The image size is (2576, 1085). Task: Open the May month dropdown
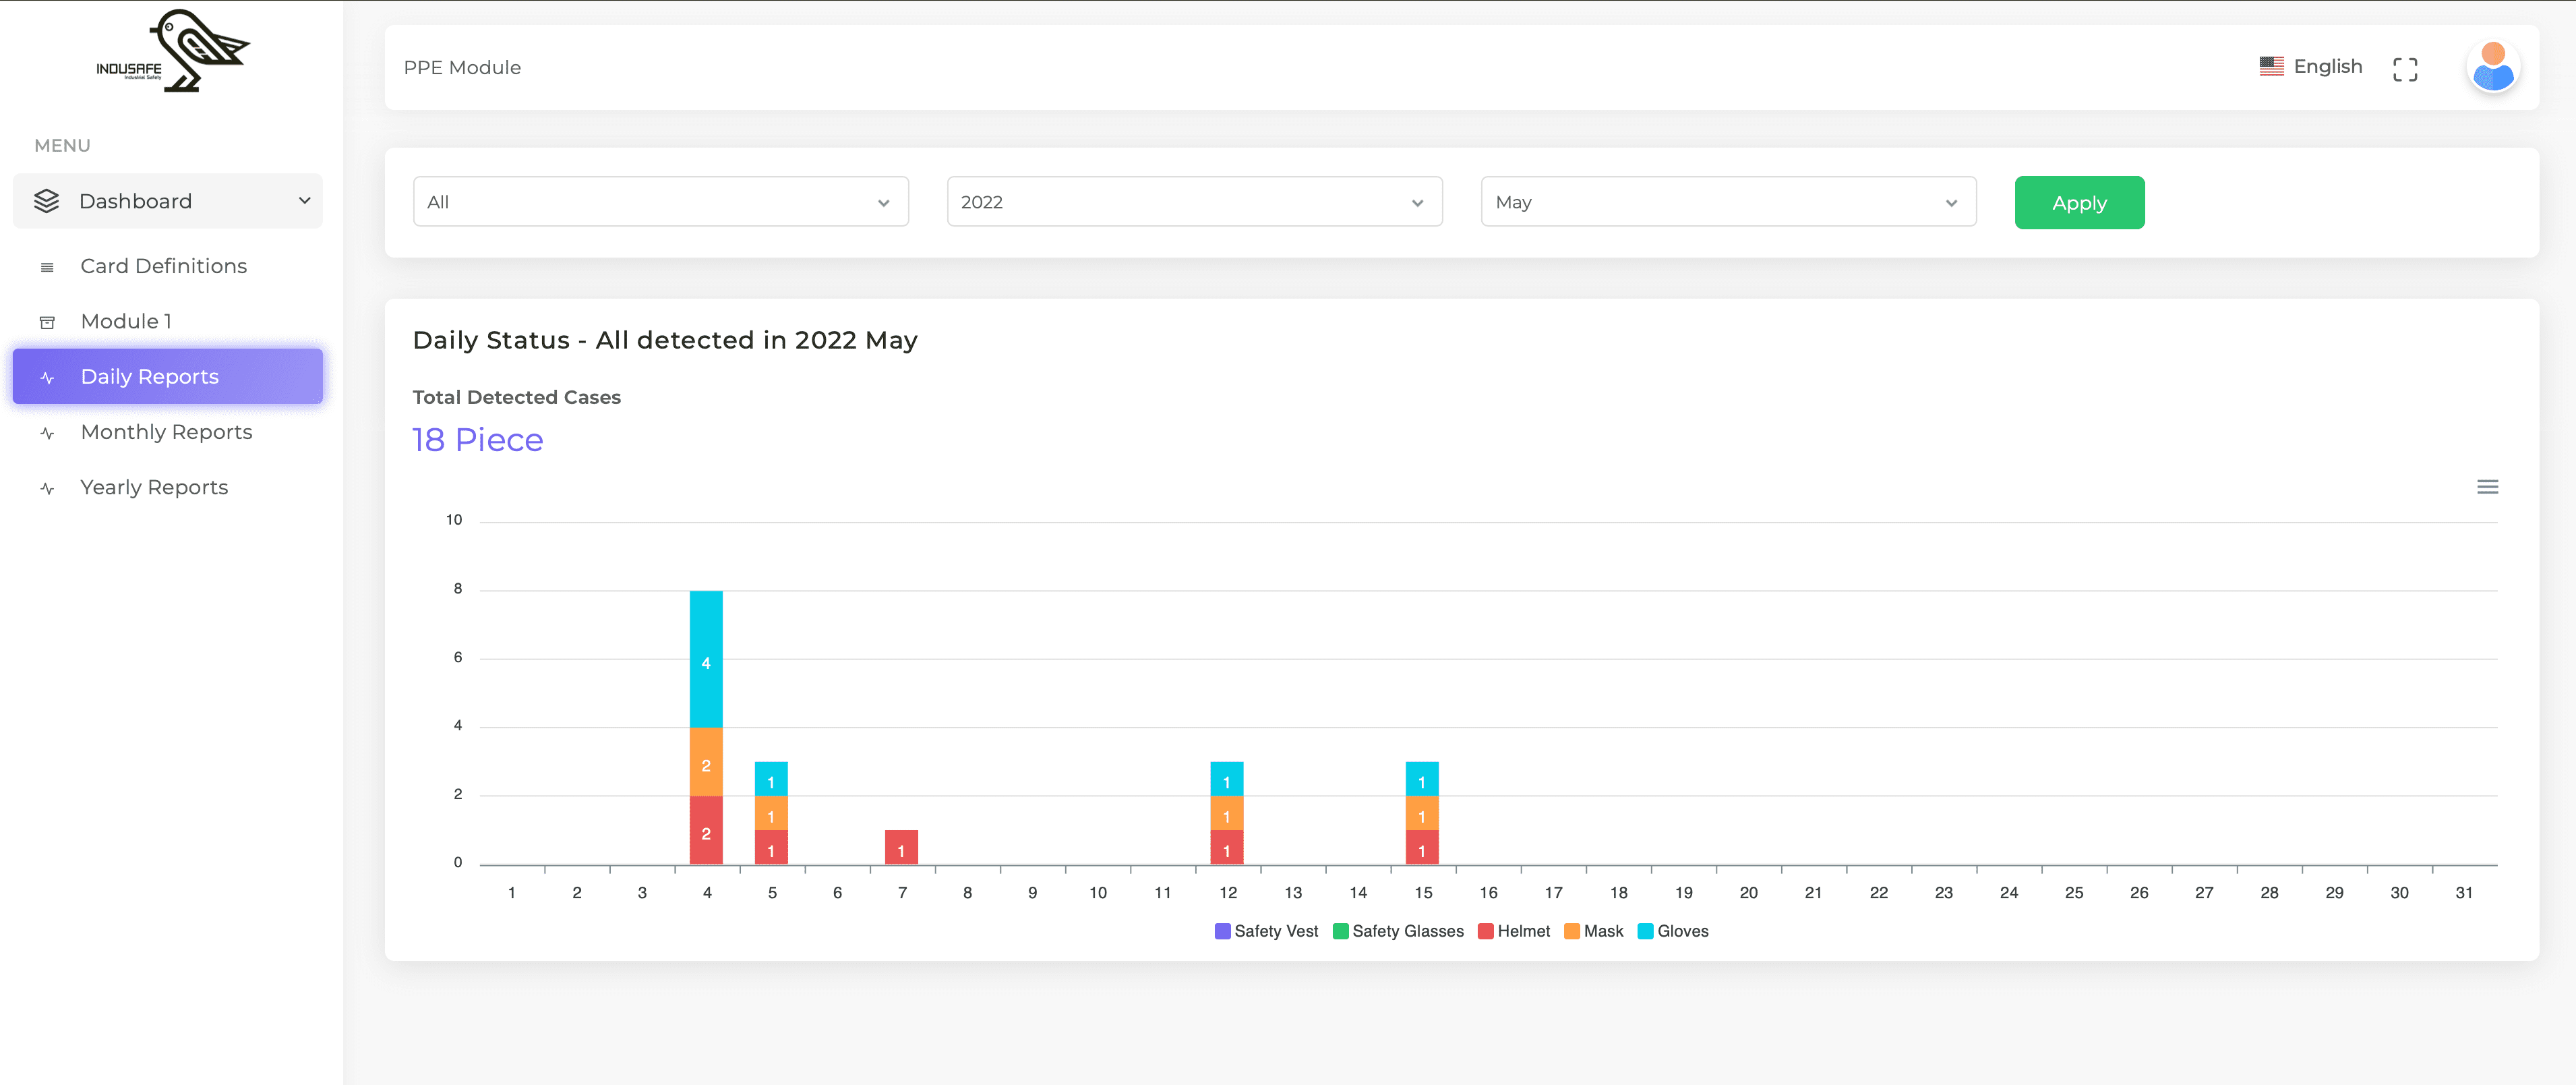click(x=1727, y=202)
